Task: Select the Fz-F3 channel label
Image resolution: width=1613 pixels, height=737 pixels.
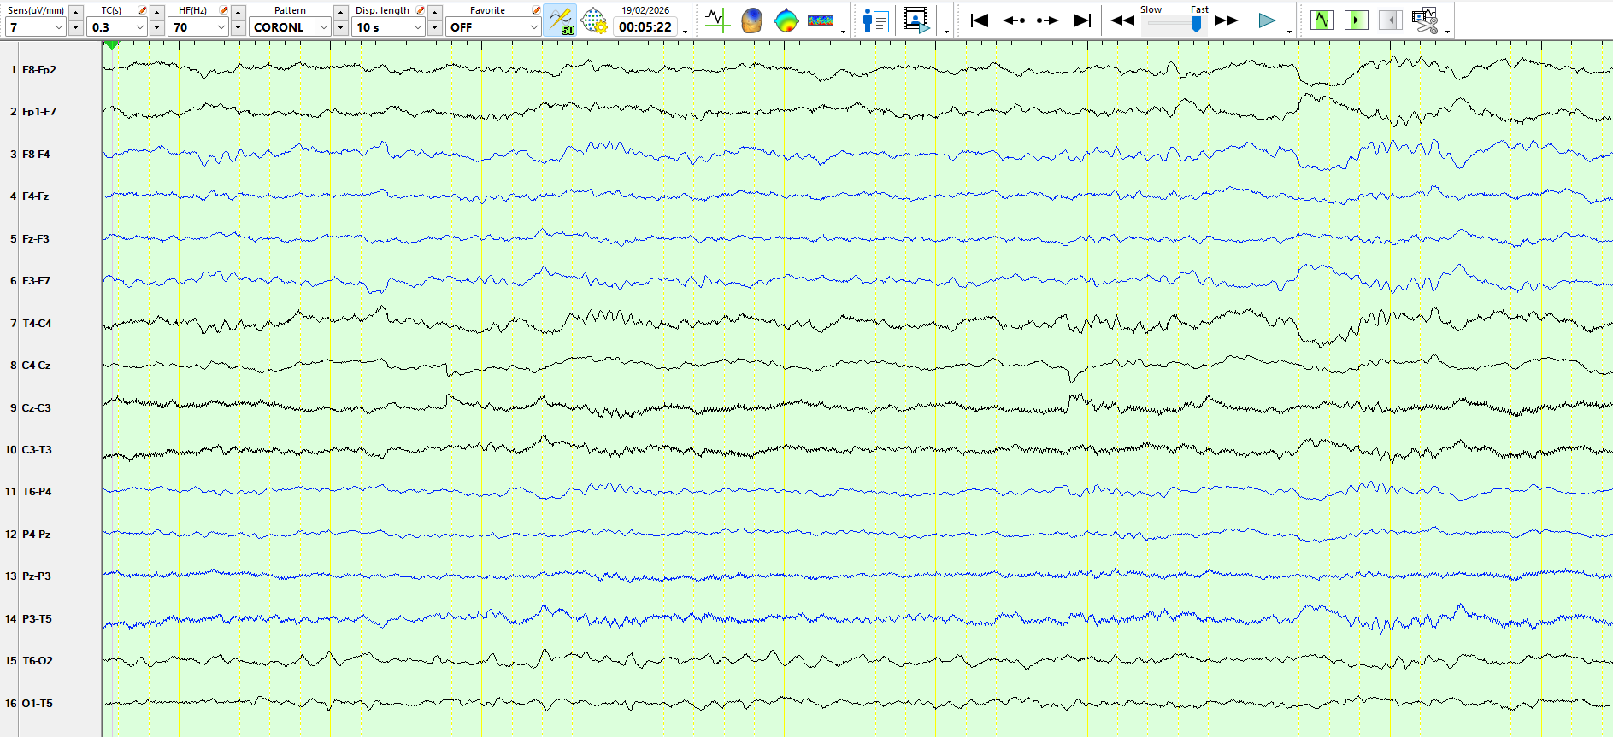Action: (x=36, y=239)
